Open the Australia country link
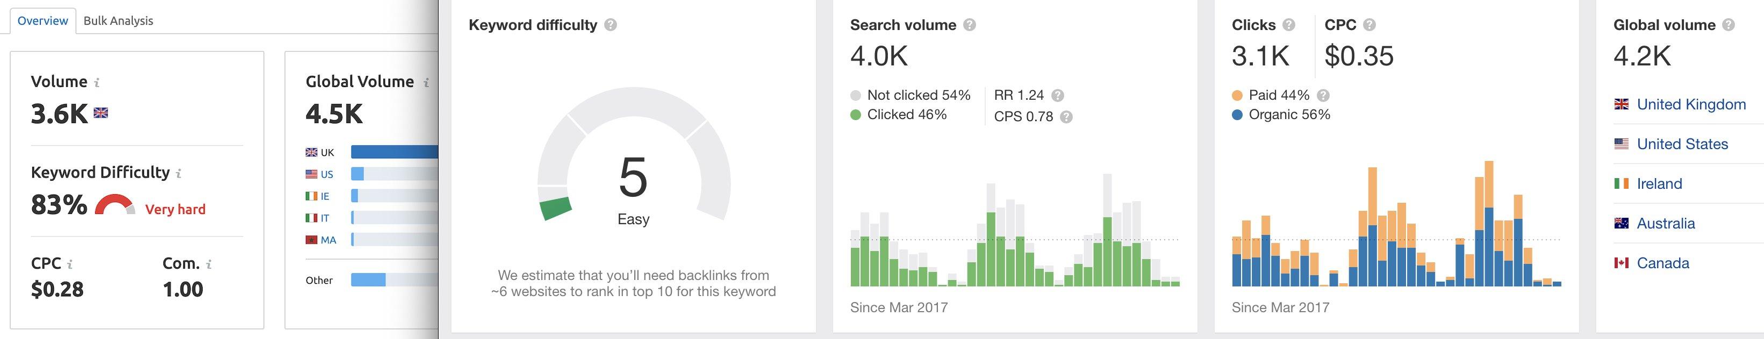 click(x=1666, y=224)
